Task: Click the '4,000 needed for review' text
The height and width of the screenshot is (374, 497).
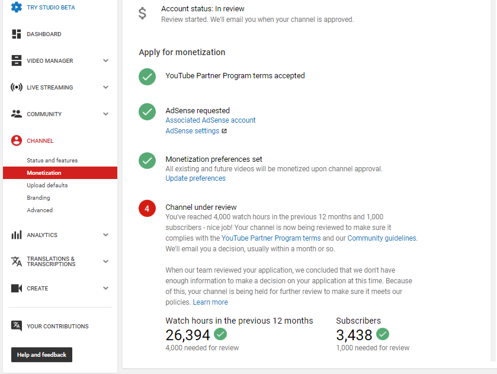Action: pos(202,348)
